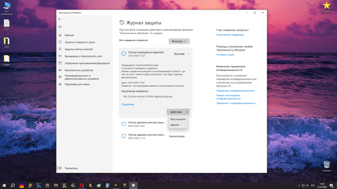The image size is (337, 189).
Task: Open Панель мониторинга конфиденциальности link
Action: pyautogui.click(x=228, y=97)
